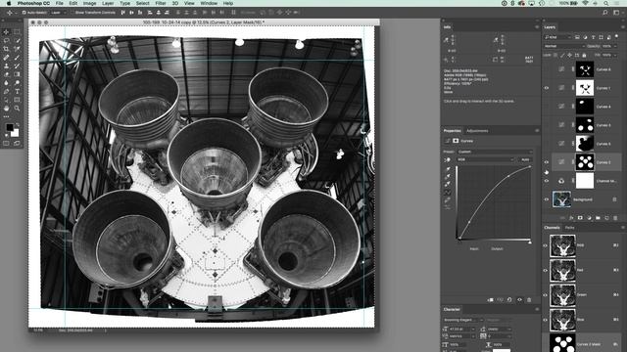Toggle adjustment visibility eye in Properties

pyautogui.click(x=519, y=300)
